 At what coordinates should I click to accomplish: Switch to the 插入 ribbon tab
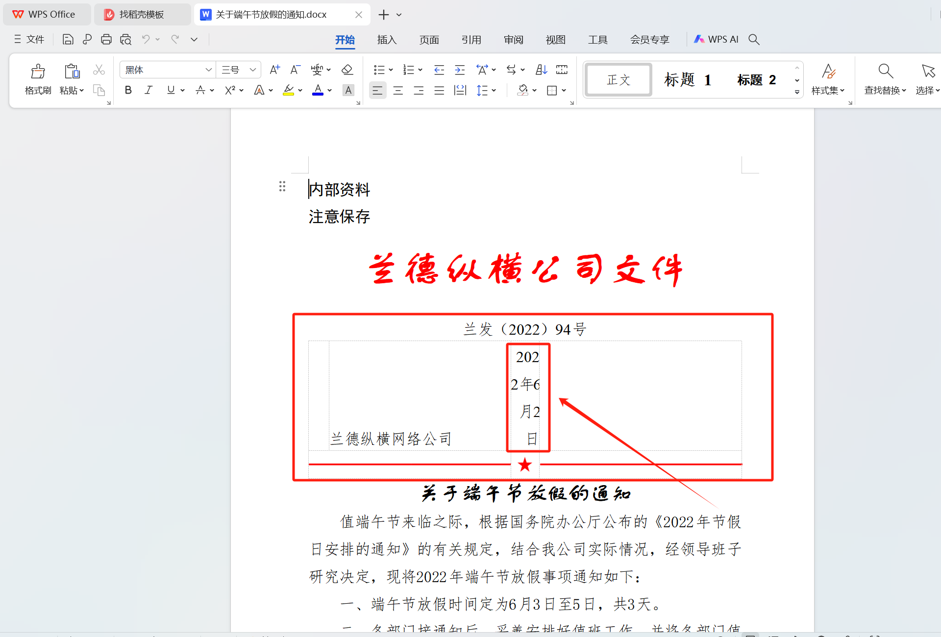tap(387, 40)
